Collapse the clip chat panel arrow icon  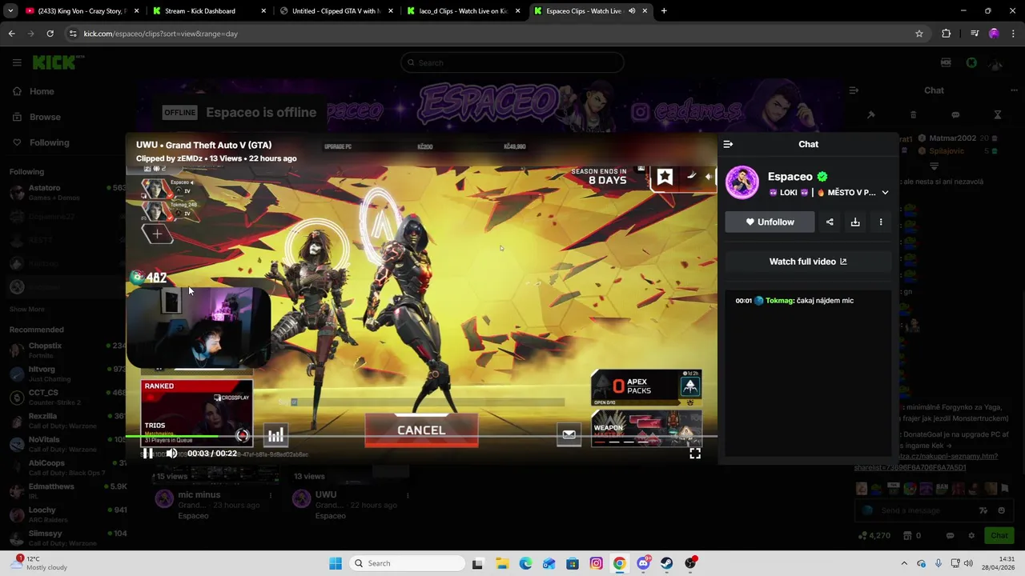click(728, 144)
